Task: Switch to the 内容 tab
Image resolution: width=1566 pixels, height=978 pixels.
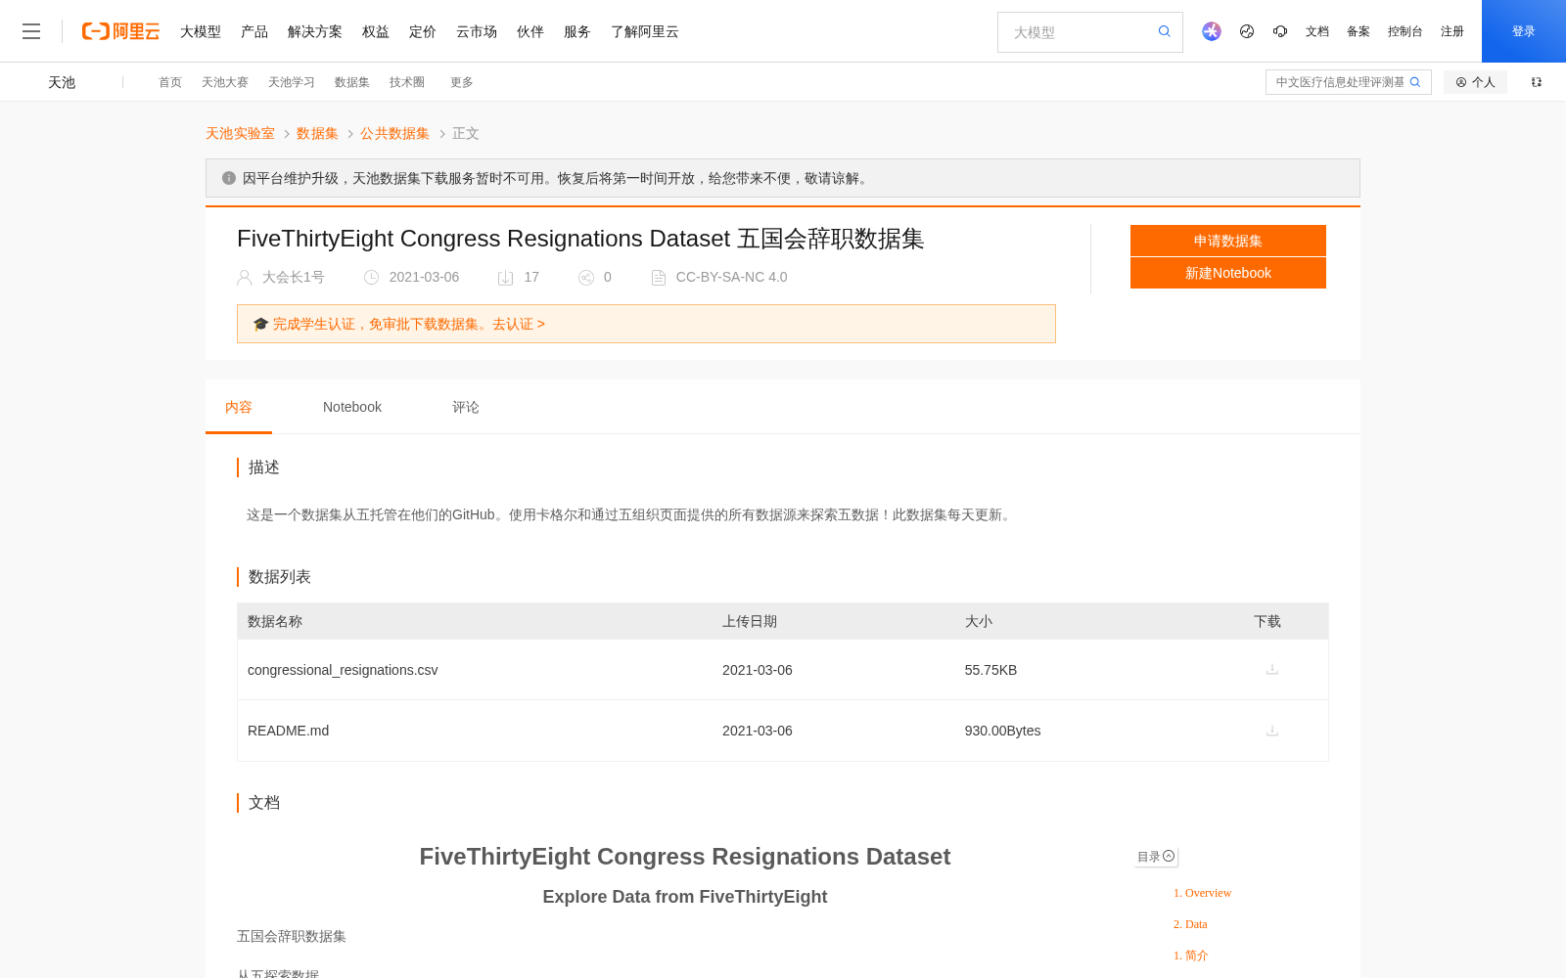Action: (x=239, y=407)
